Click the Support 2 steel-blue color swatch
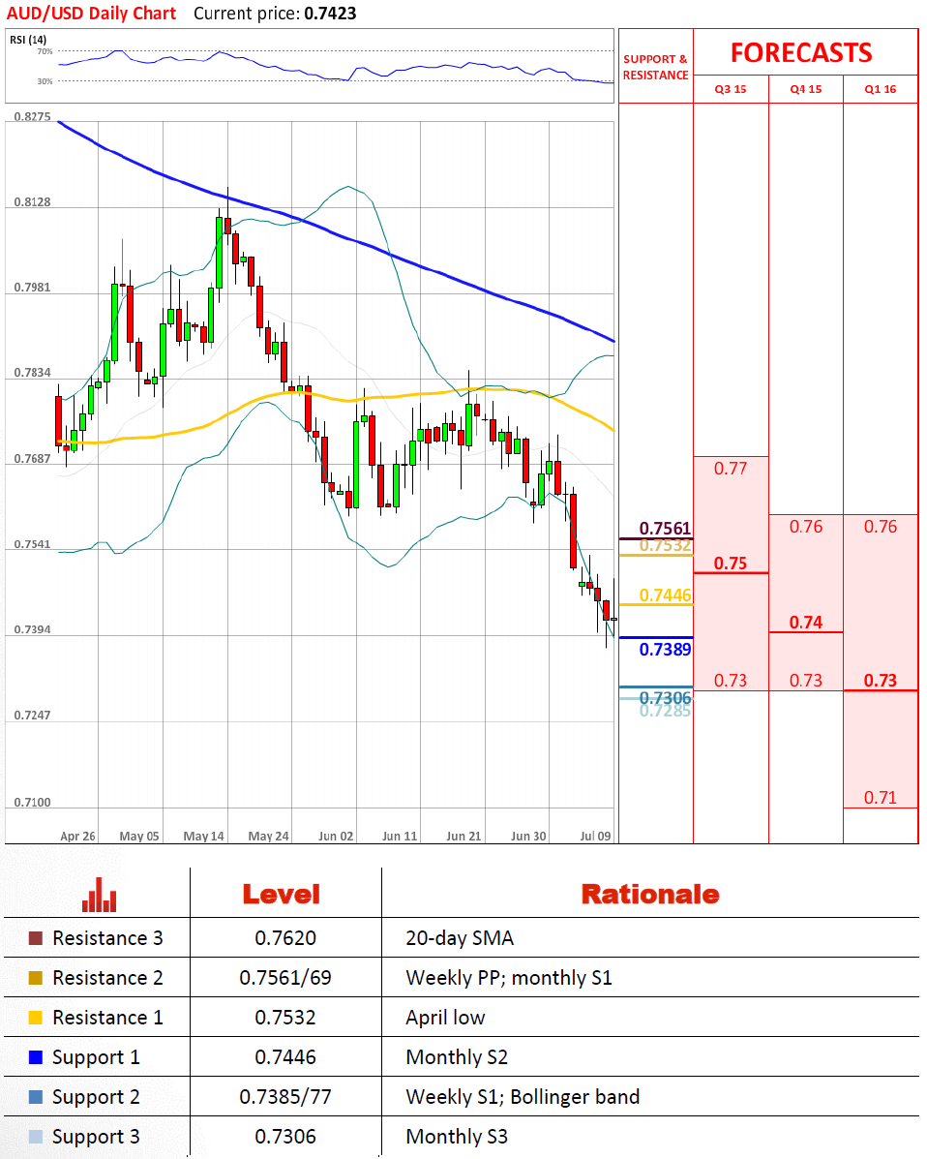The width and height of the screenshot is (927, 1159). (x=36, y=1097)
